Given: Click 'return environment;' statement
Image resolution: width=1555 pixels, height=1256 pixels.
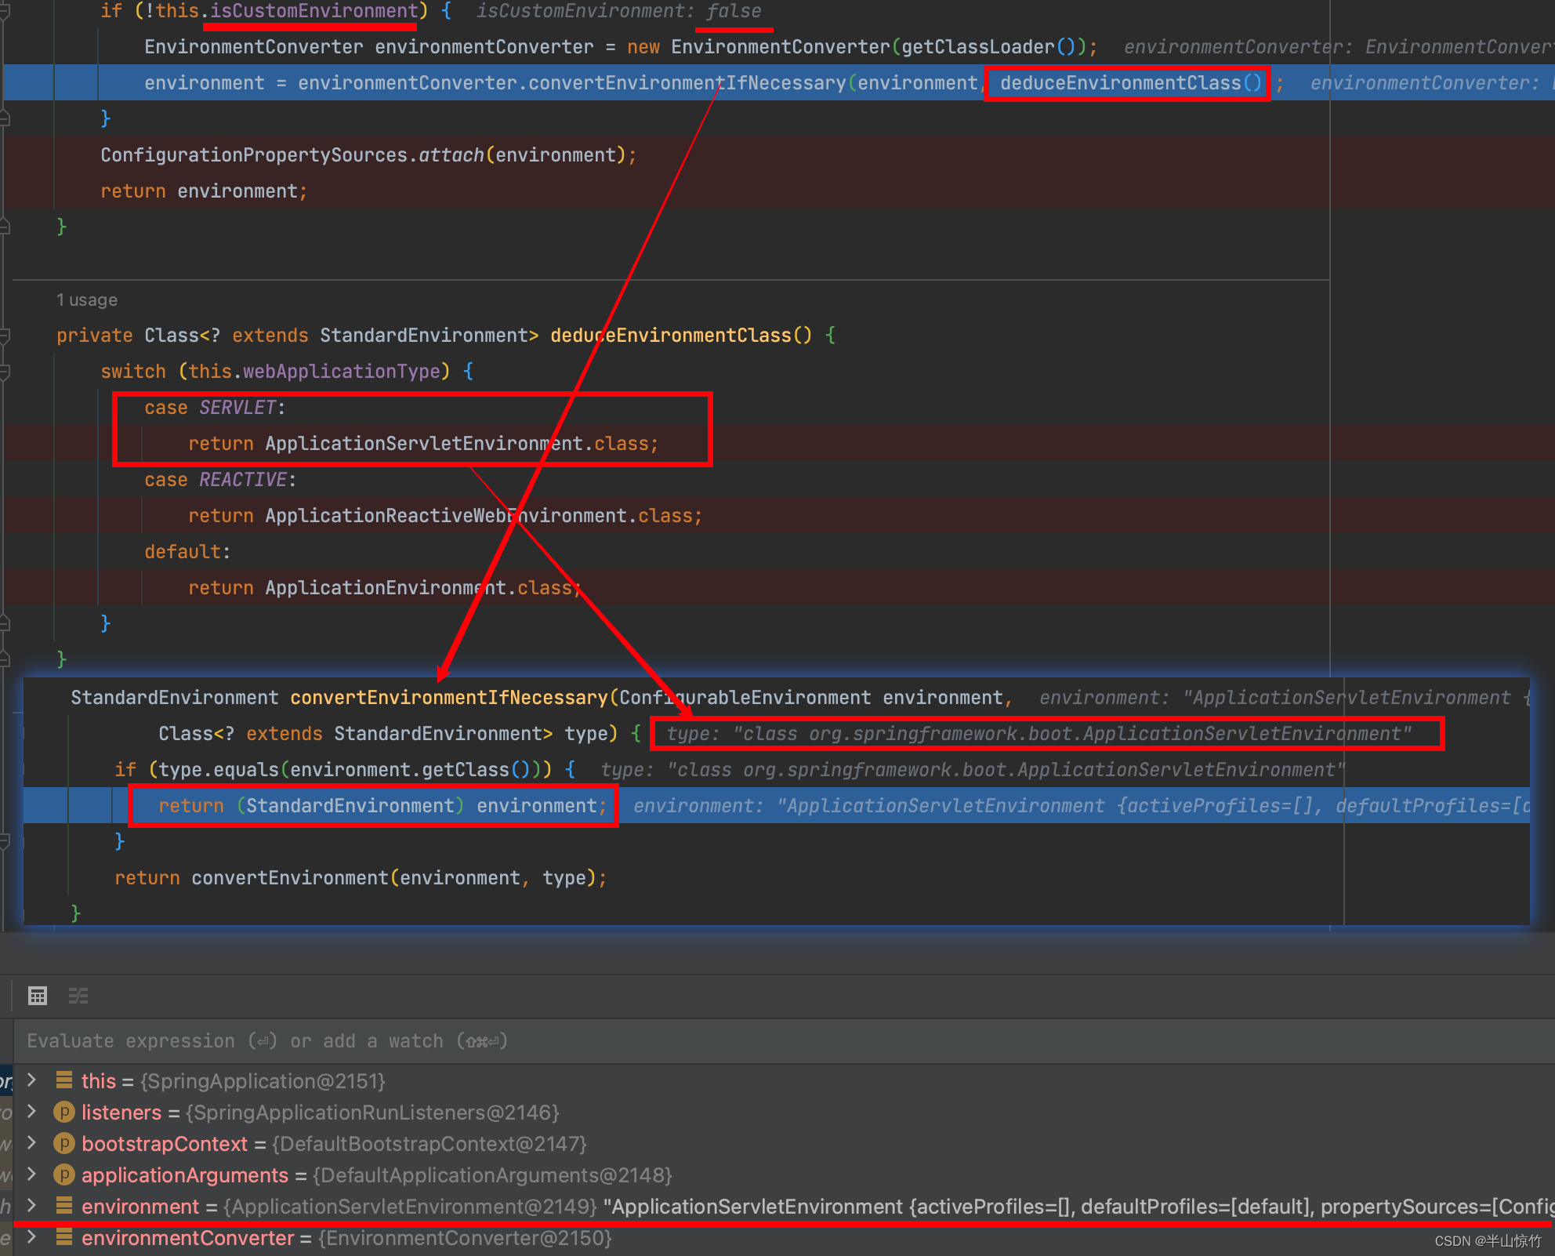Looking at the screenshot, I should tap(204, 191).
